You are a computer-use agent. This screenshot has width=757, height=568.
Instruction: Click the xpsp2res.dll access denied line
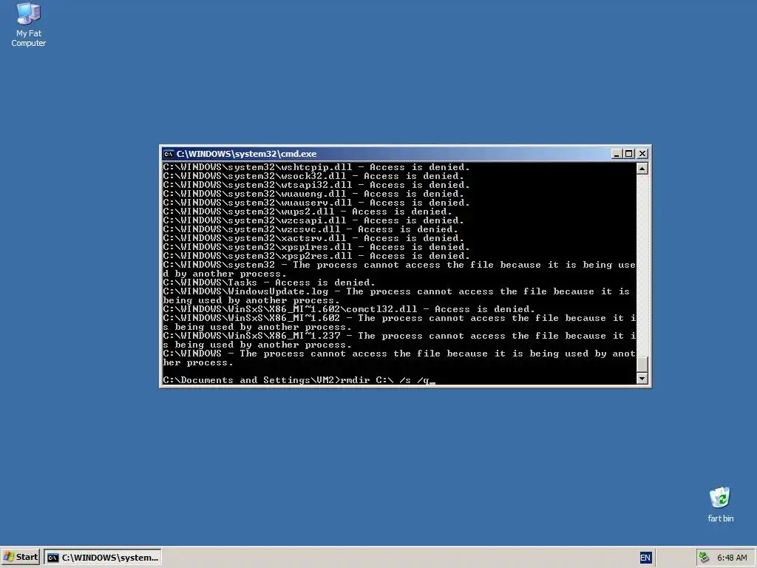pyautogui.click(x=316, y=256)
